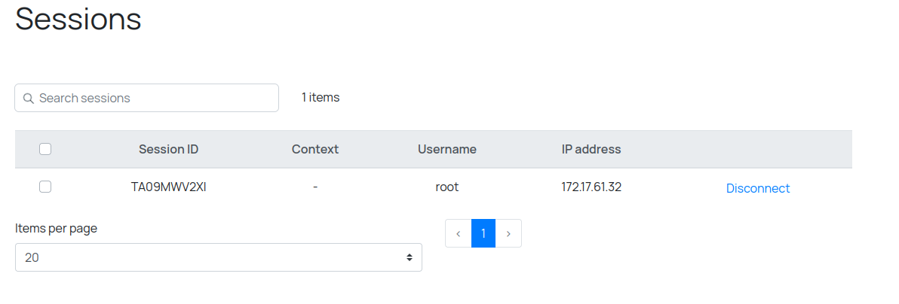This screenshot has width=899, height=304.
Task: Select the session ID TA09MWV2XI cell
Action: pyautogui.click(x=168, y=187)
